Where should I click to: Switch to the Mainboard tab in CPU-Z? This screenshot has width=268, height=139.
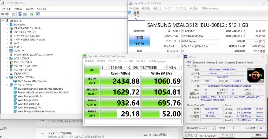click(x=199, y=63)
